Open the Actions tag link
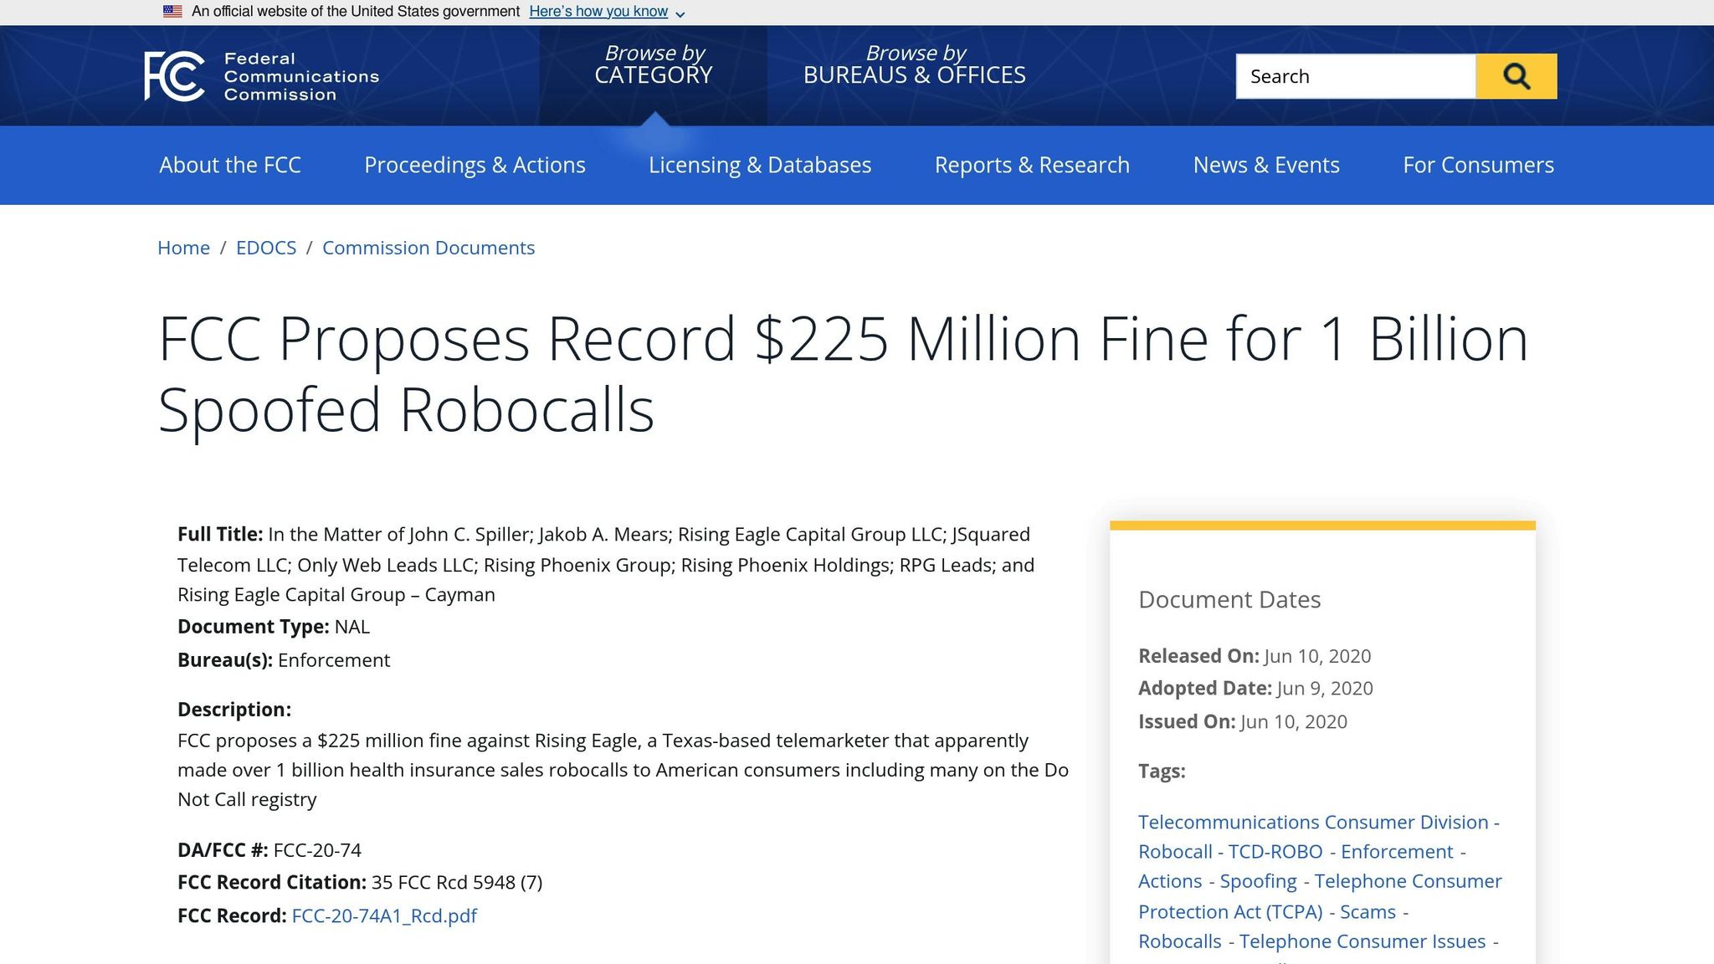1714x964 pixels. point(1170,881)
